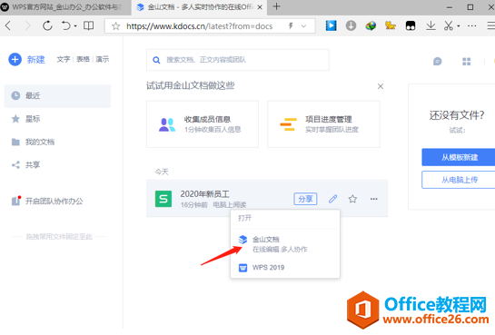Image resolution: width=495 pixels, height=335 pixels.
Task: Click the scissors screenshot tool icon
Action: coord(449,25)
